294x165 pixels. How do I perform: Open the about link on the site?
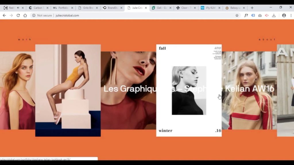pyautogui.click(x=267, y=39)
